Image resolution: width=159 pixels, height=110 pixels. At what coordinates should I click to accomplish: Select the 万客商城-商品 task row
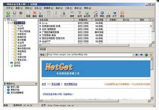tap(95, 35)
